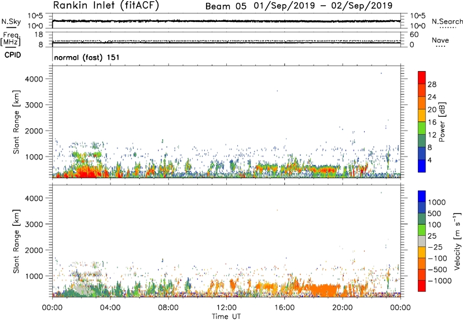This screenshot has height=320, width=463.
Task: Click the '16:00' time axis tick label
Action: (x=284, y=308)
